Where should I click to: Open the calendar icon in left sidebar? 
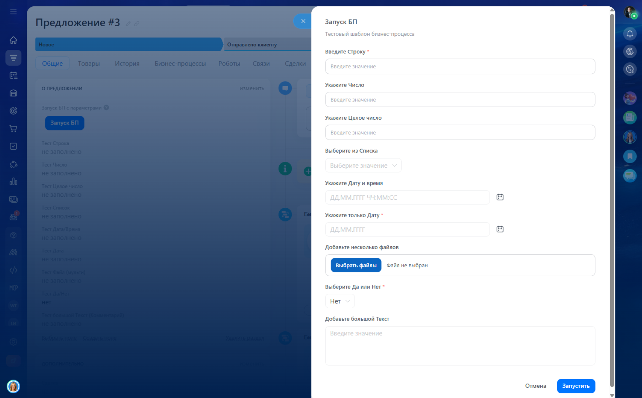13,75
